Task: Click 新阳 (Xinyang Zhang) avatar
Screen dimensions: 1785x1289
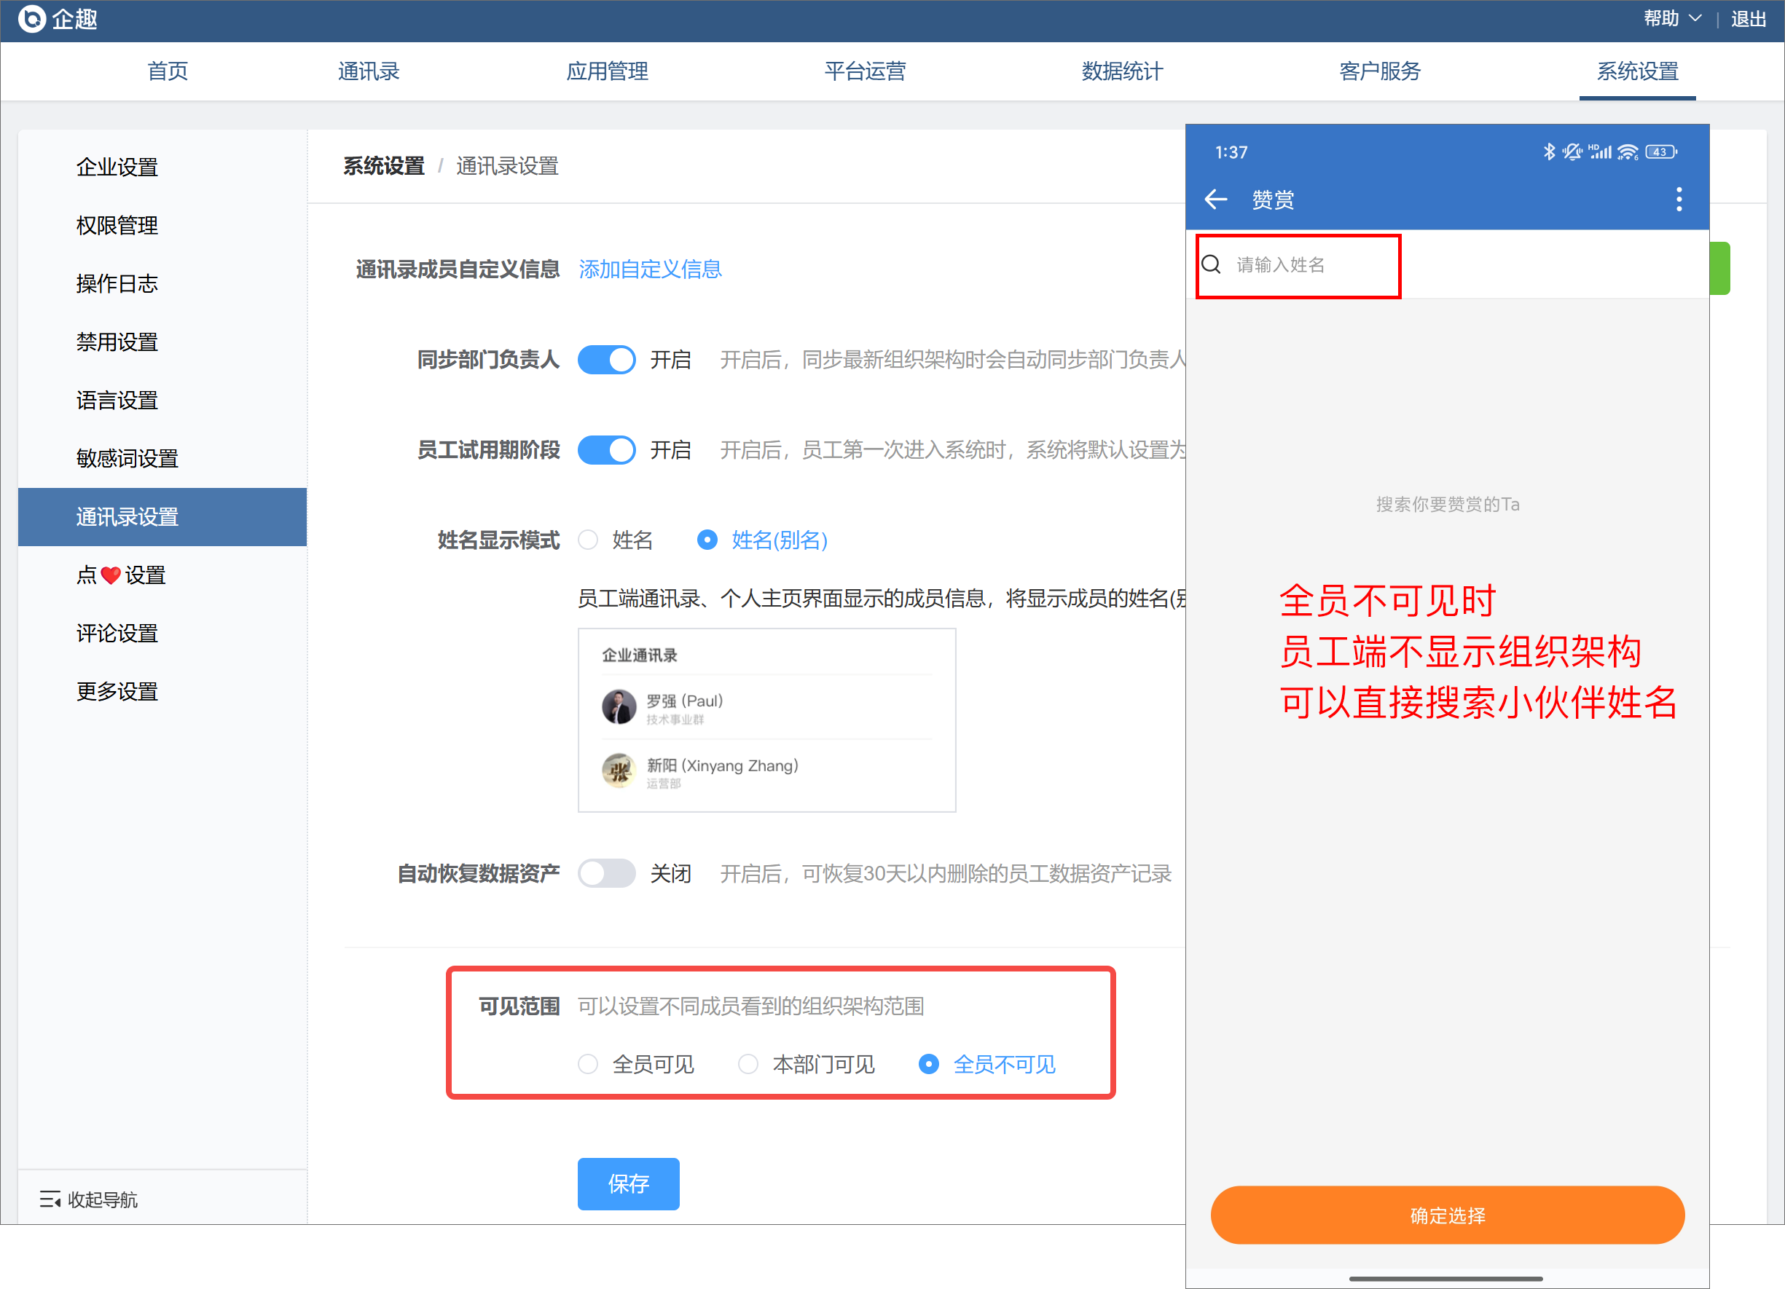Action: point(619,770)
